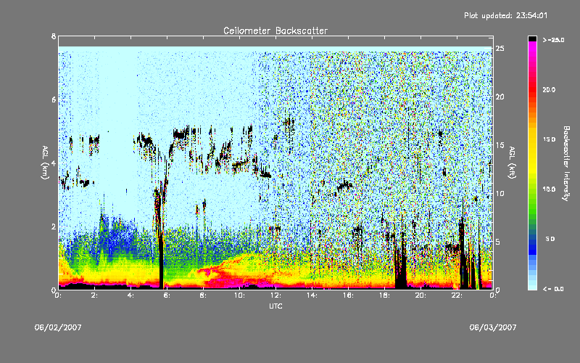Viewport: 580px width, 363px height.
Task: Click the '22:' UTC time tick
Action: (x=457, y=295)
